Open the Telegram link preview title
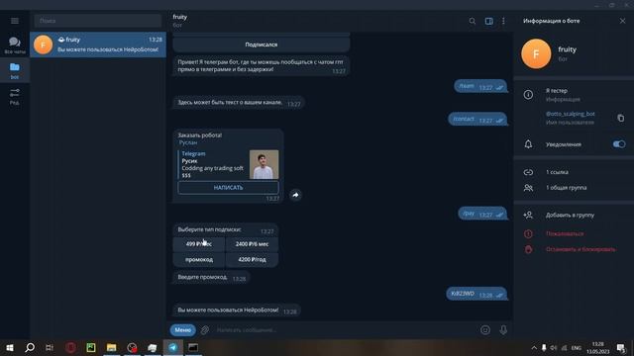Viewport: 634px width, 356px height. [x=193, y=154]
